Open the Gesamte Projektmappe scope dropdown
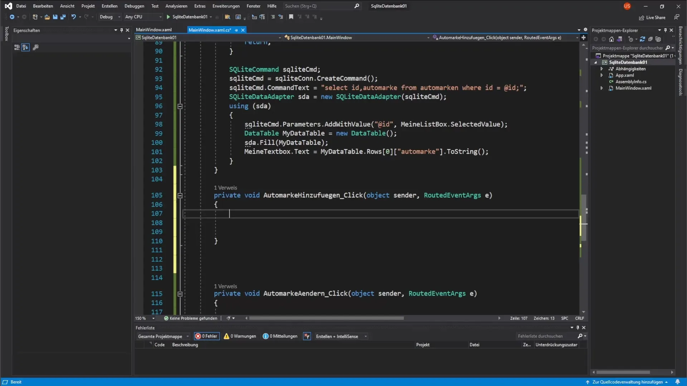The width and height of the screenshot is (687, 386). [163, 336]
